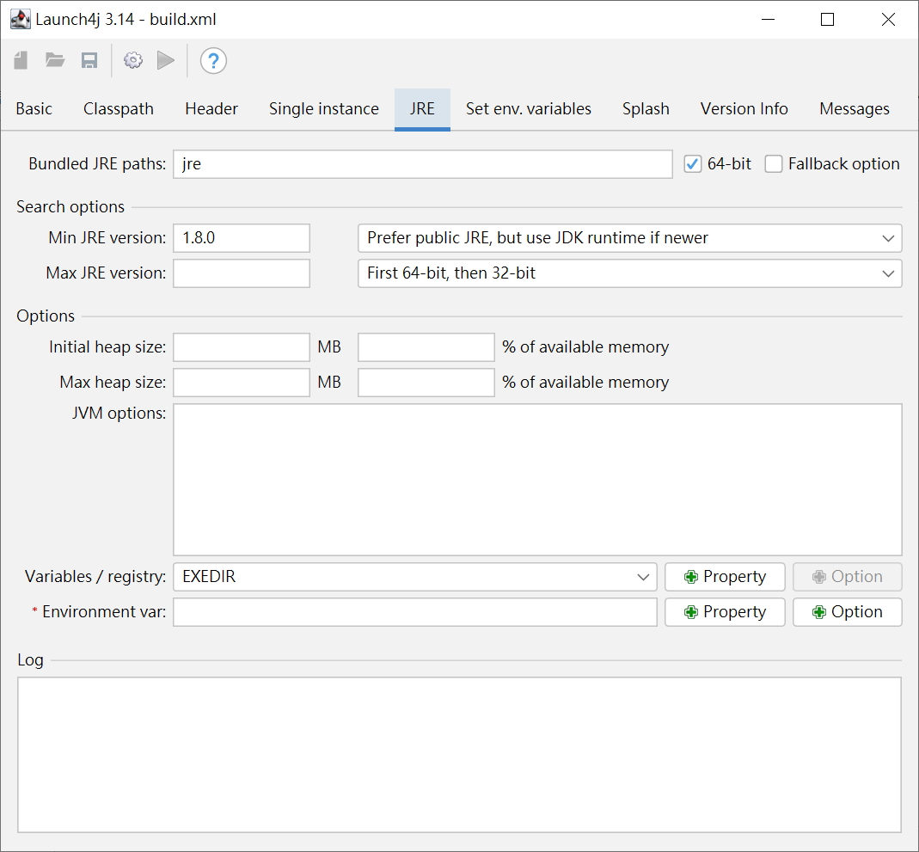This screenshot has width=919, height=852.
Task: Click Max heap size percent memory field
Action: point(426,383)
